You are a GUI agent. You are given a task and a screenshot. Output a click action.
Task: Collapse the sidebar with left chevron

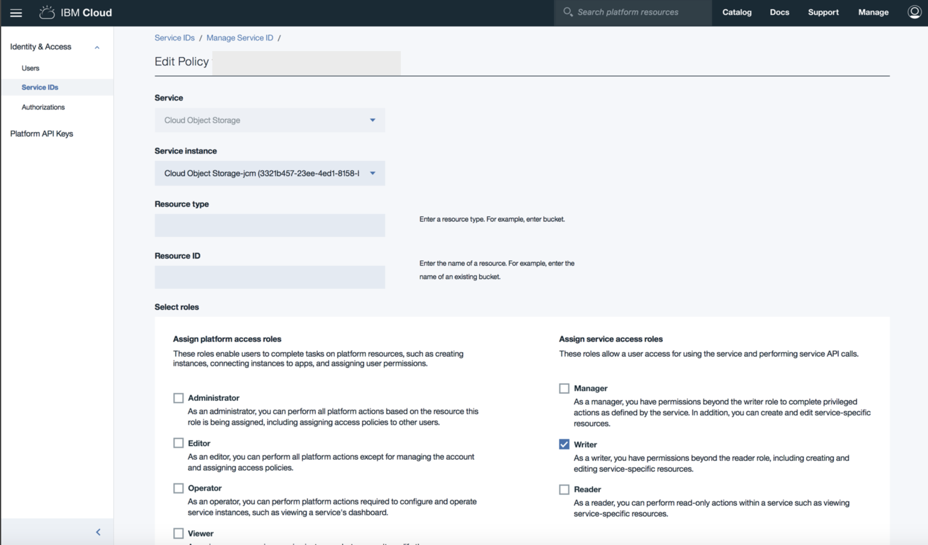(98, 532)
